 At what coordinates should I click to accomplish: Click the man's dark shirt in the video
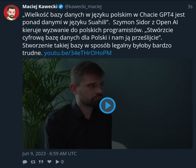(79, 128)
